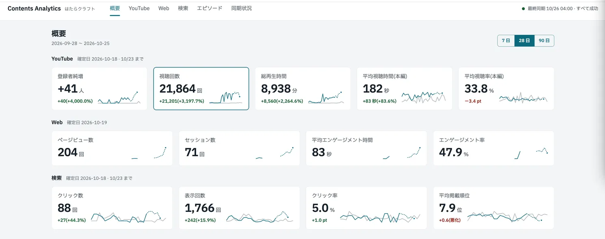Screen dimensions: 605x239
Task: Open the 同期状況 tab
Action: click(x=242, y=8)
